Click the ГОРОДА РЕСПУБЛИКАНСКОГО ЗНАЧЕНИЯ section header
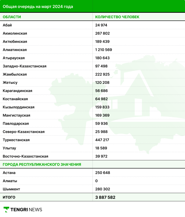 (42, 164)
